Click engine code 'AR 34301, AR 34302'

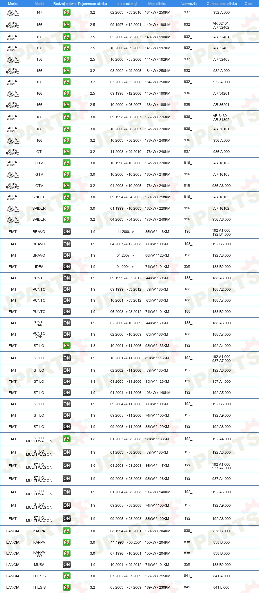tap(221, 118)
